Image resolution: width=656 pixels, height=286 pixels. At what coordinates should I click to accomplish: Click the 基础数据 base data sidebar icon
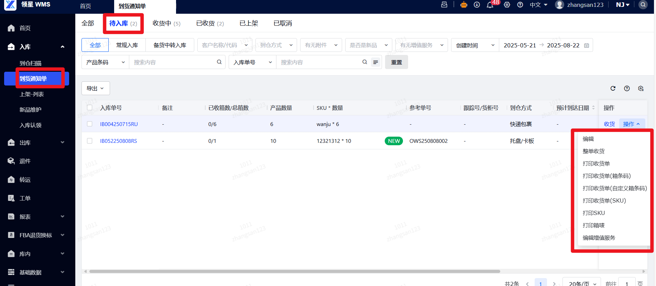coord(11,272)
